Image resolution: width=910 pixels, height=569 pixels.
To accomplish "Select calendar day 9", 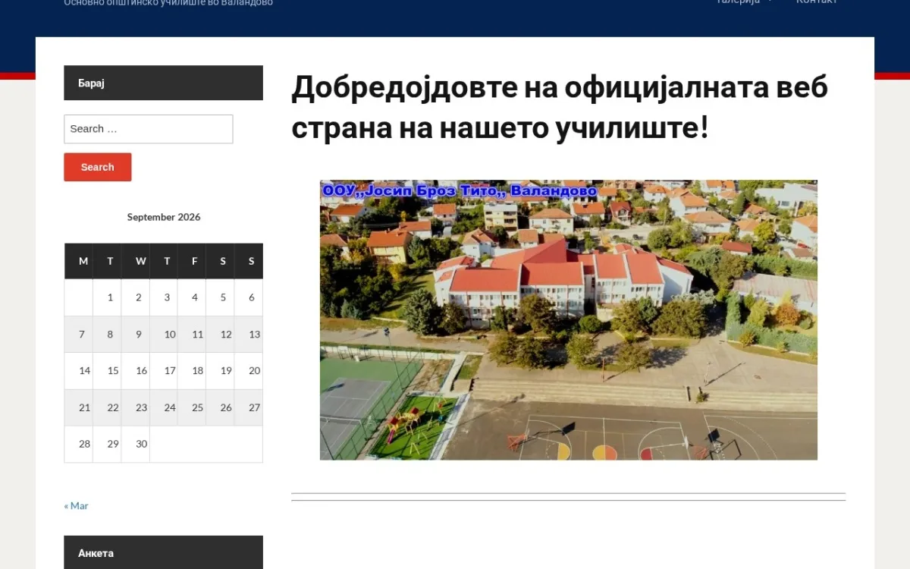I will (x=135, y=334).
